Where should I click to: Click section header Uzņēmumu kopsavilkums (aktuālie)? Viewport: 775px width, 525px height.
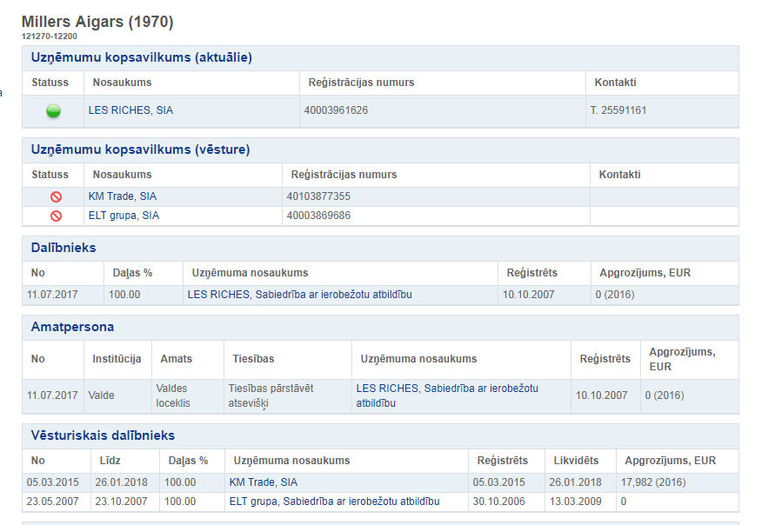(x=142, y=57)
